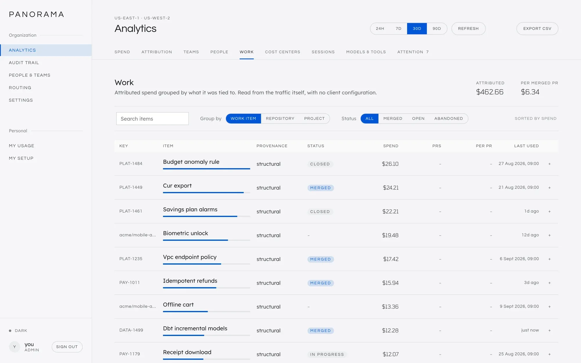Viewport: 581px width, 363px height.
Task: Expand the Offline cart row
Action: [549, 307]
